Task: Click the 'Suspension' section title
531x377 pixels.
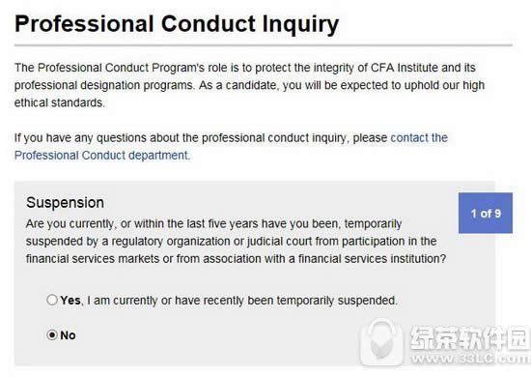Action: [65, 203]
